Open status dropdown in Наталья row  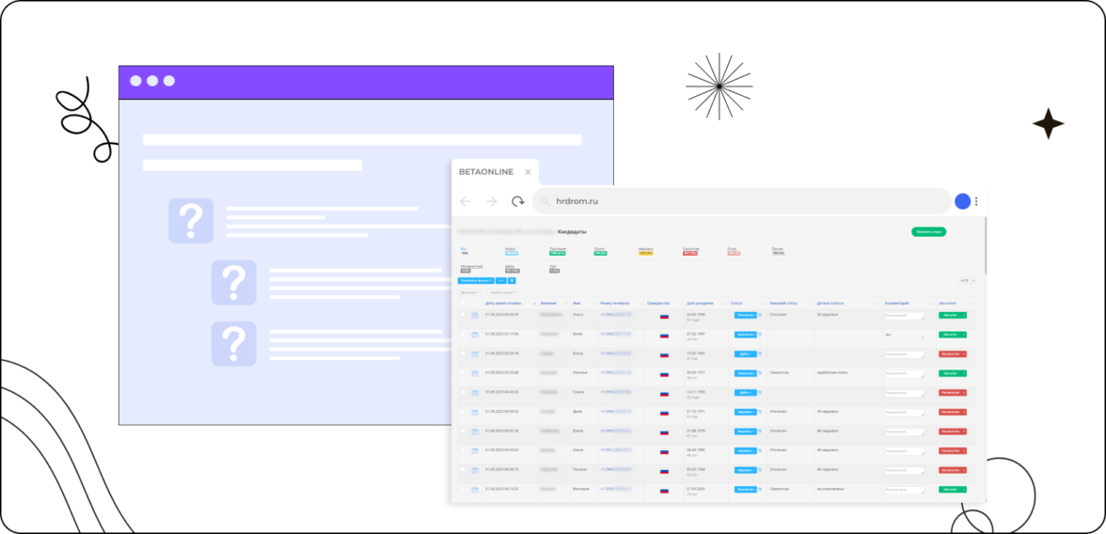pos(746,373)
